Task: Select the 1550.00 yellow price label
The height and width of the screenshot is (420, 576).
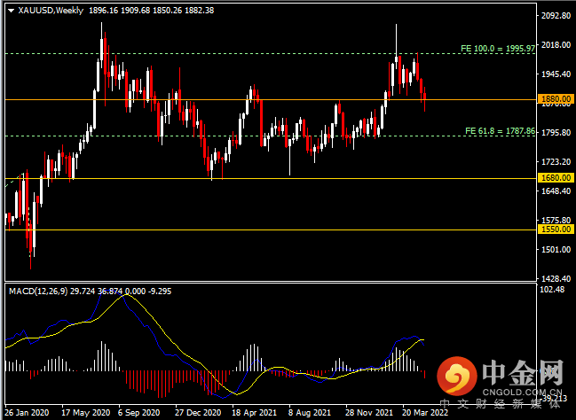Action: (x=556, y=229)
